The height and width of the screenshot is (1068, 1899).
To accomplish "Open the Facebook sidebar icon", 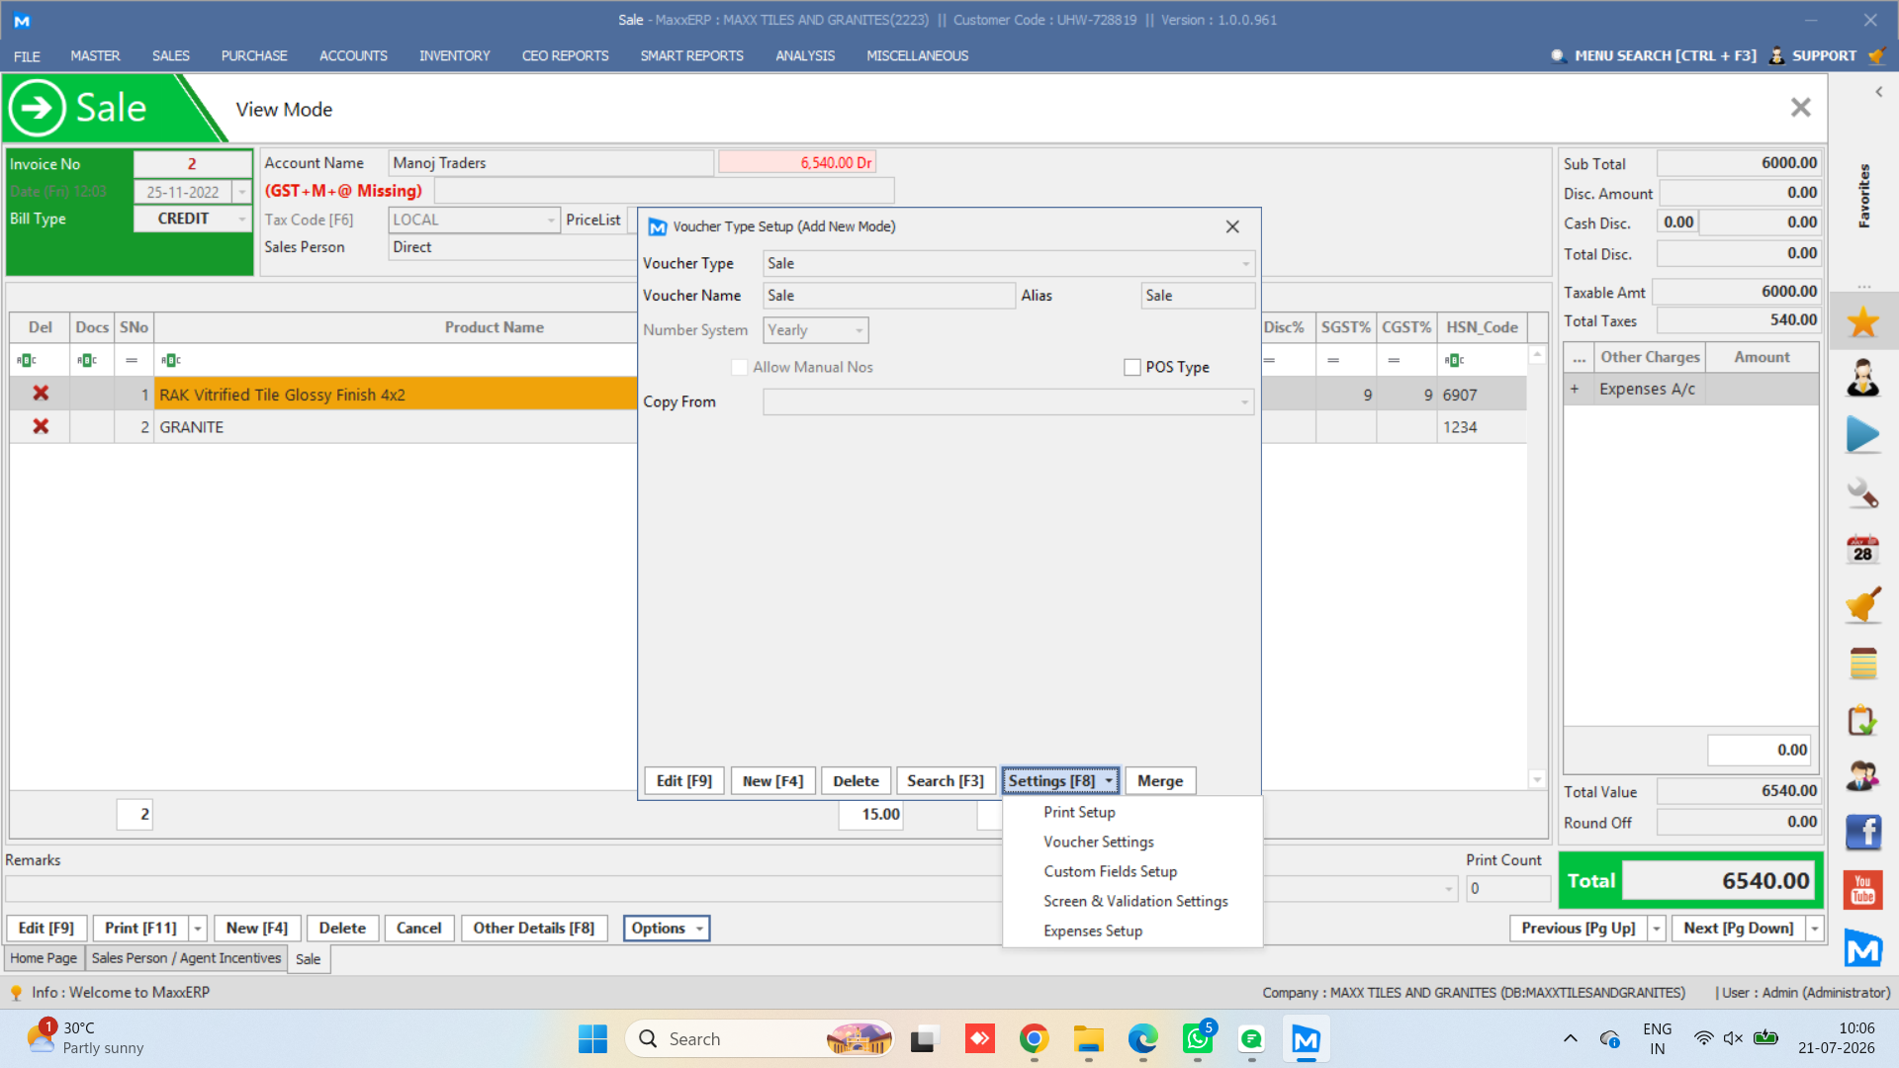I will [1862, 833].
